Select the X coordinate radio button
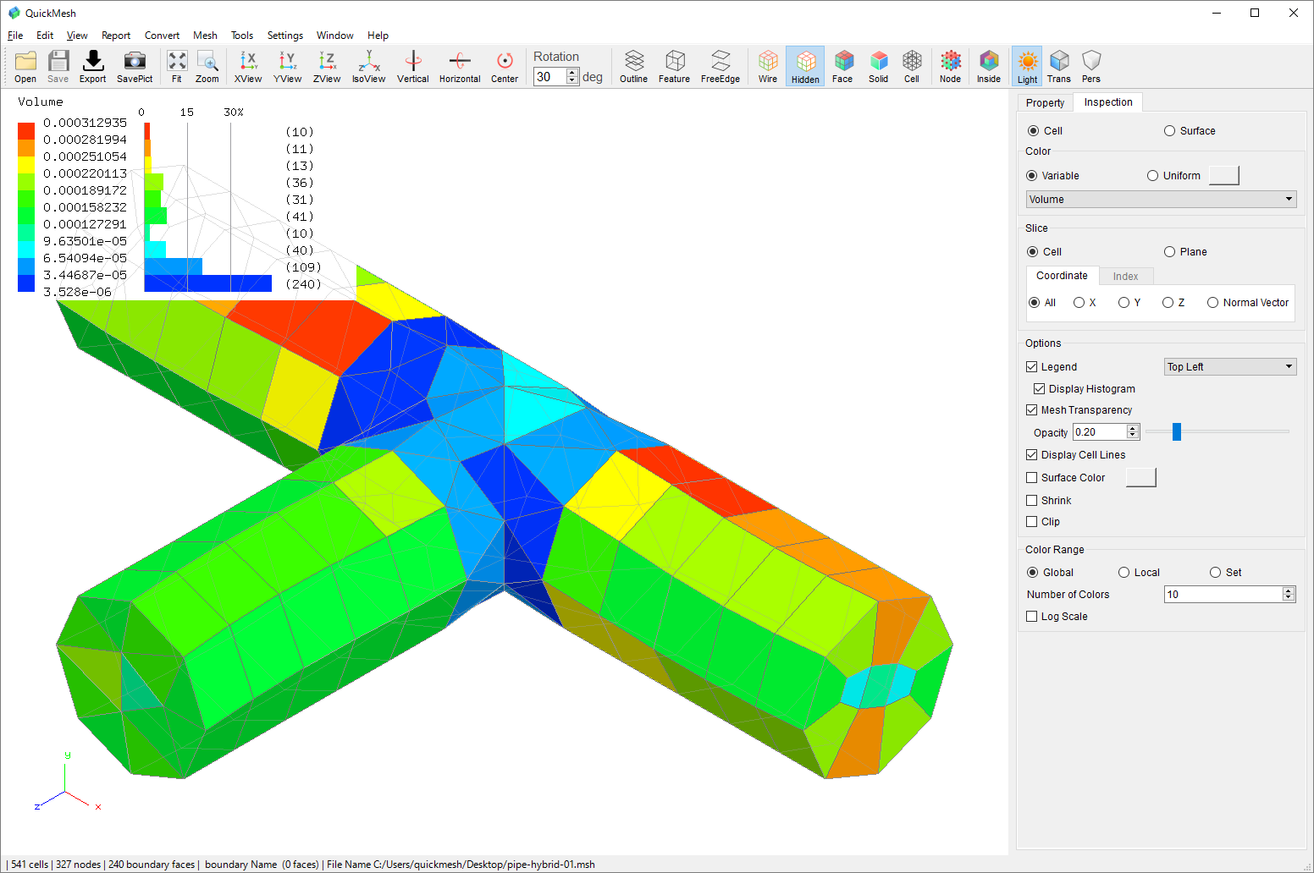Image resolution: width=1314 pixels, height=873 pixels. (x=1079, y=303)
